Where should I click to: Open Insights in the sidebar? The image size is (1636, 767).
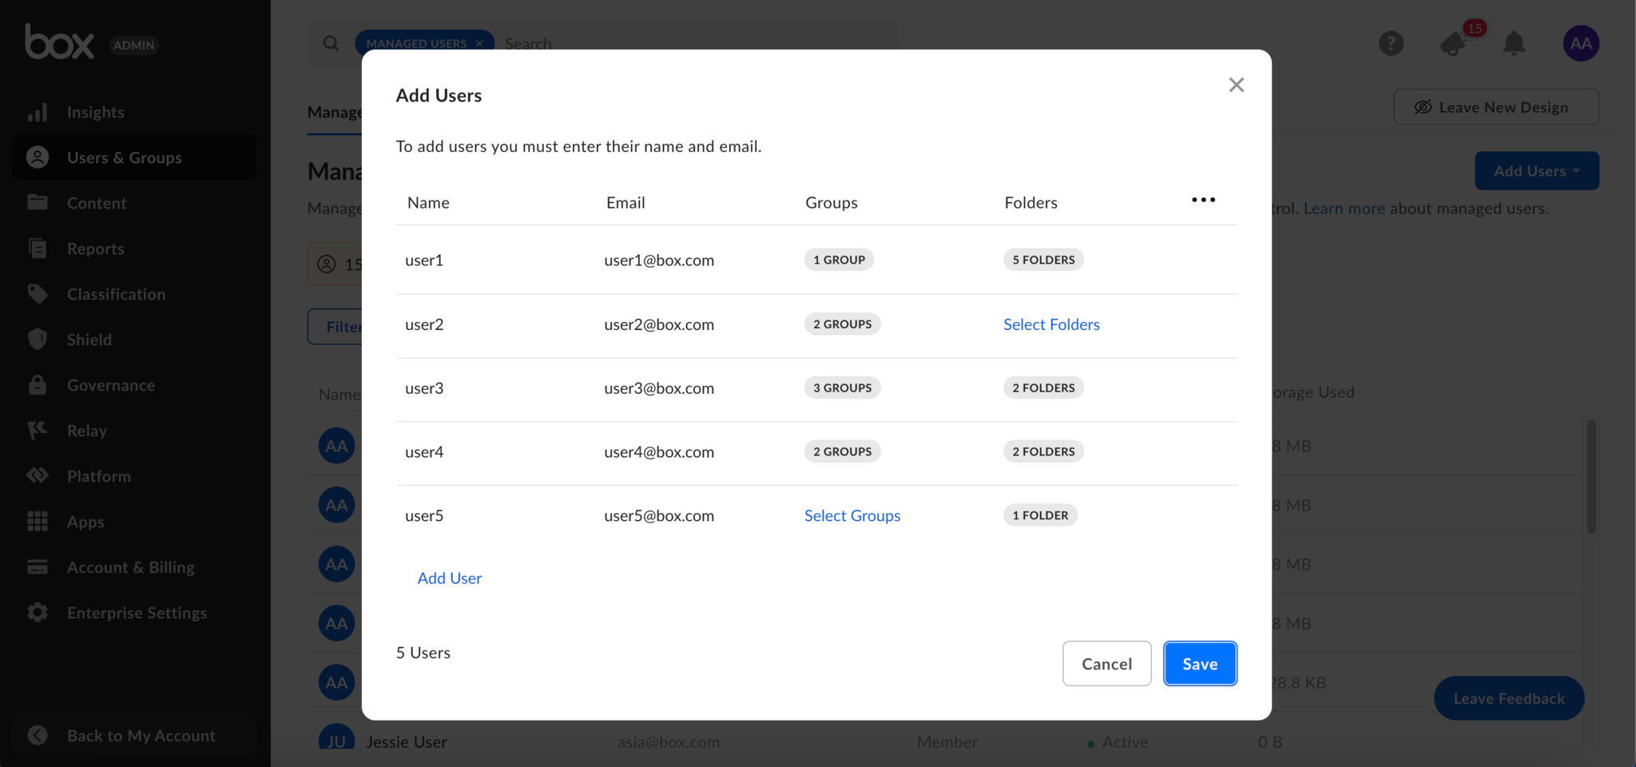pos(95,112)
